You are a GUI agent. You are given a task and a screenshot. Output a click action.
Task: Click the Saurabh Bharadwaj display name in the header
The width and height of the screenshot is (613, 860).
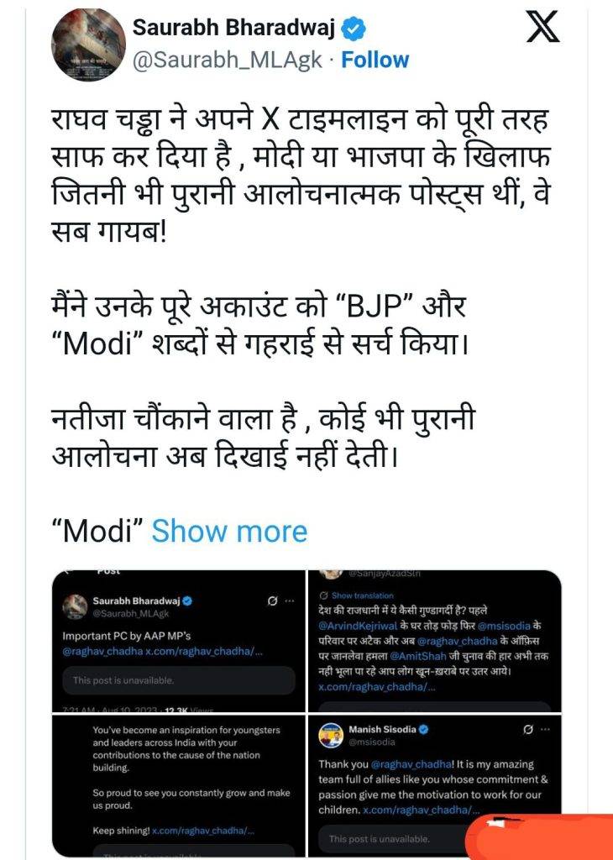233,29
